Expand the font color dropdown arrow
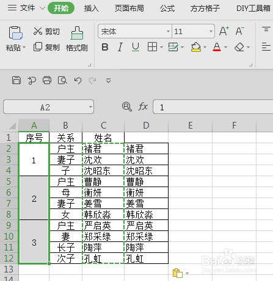The image size is (273, 281). [225, 48]
